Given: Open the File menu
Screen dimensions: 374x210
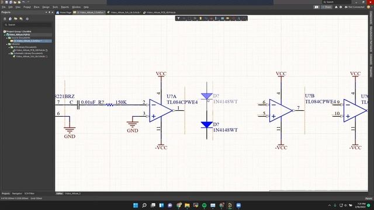Looking at the screenshot, I should click(4, 7).
